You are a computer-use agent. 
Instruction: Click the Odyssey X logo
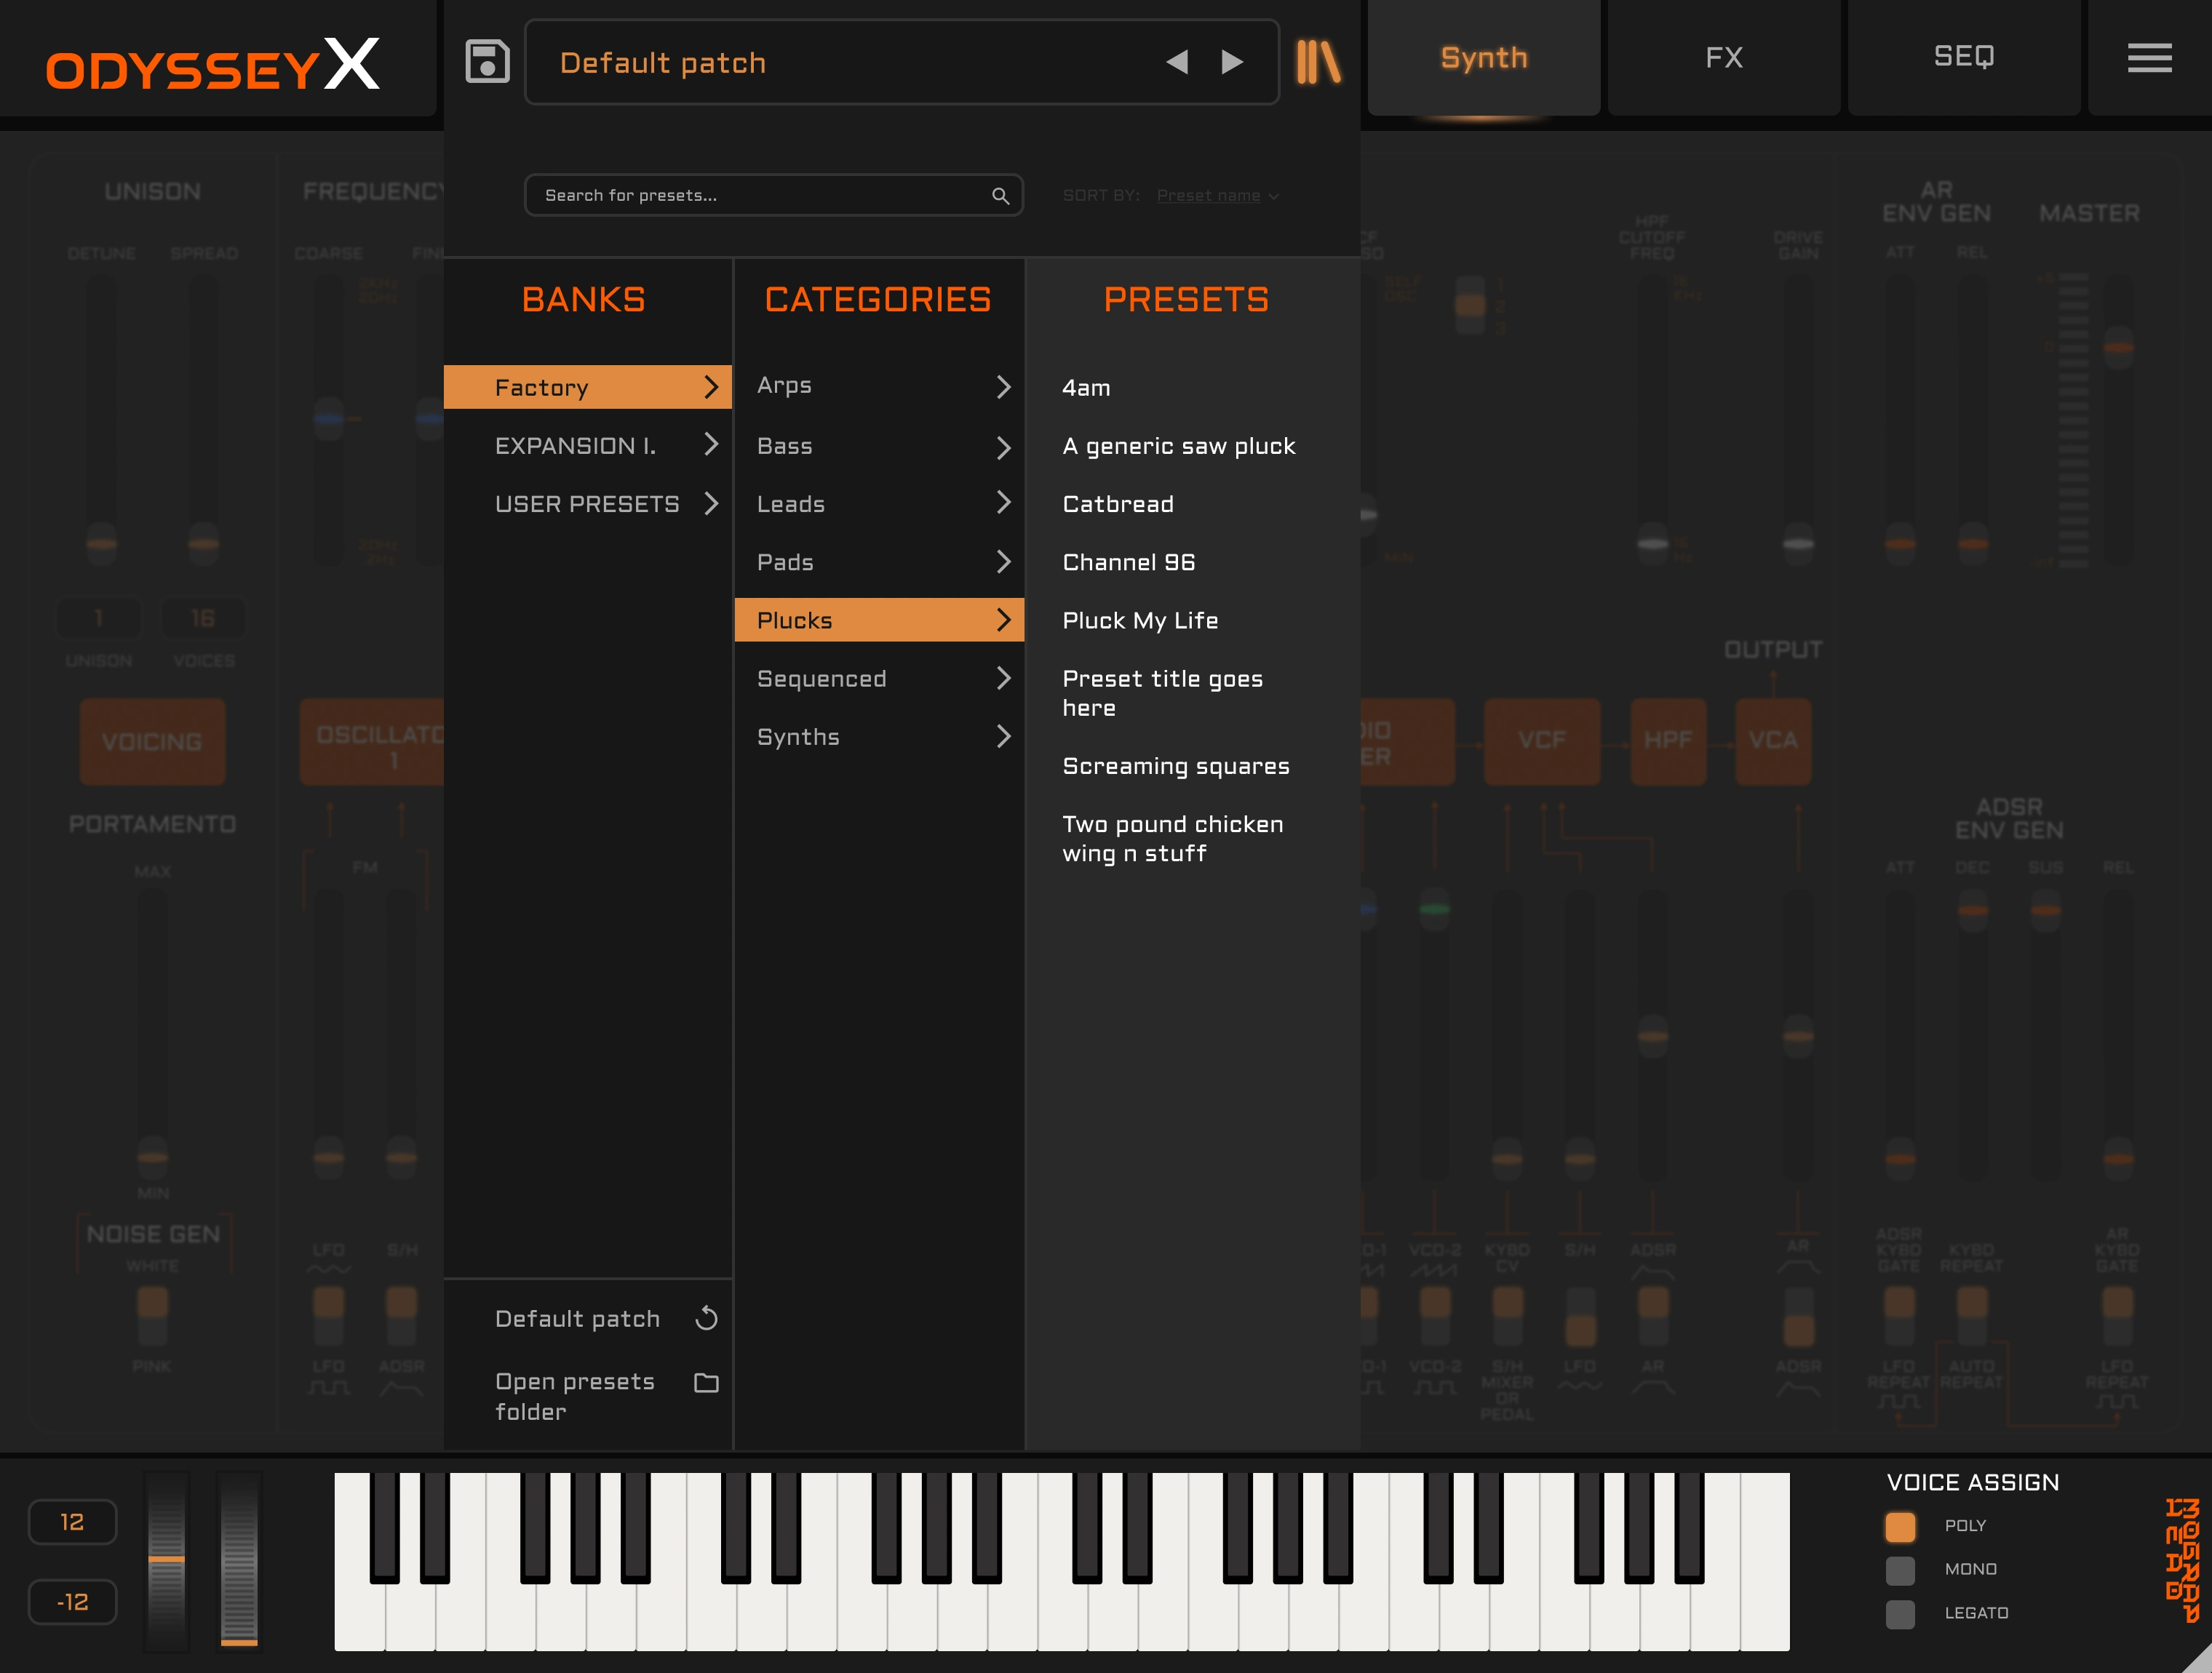point(213,65)
